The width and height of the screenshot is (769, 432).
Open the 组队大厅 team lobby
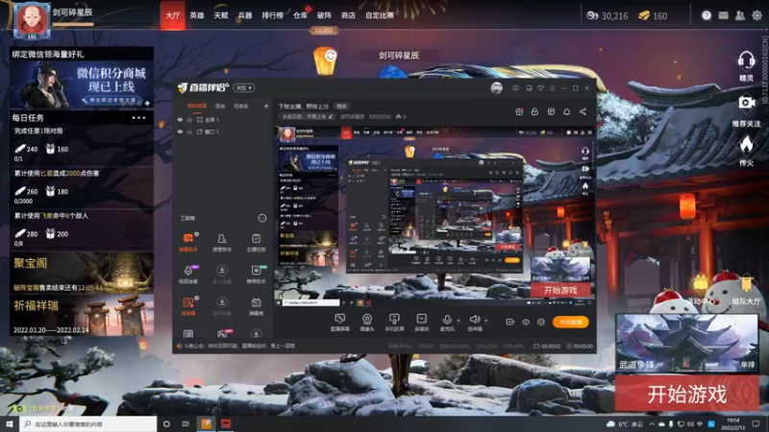pos(746,289)
